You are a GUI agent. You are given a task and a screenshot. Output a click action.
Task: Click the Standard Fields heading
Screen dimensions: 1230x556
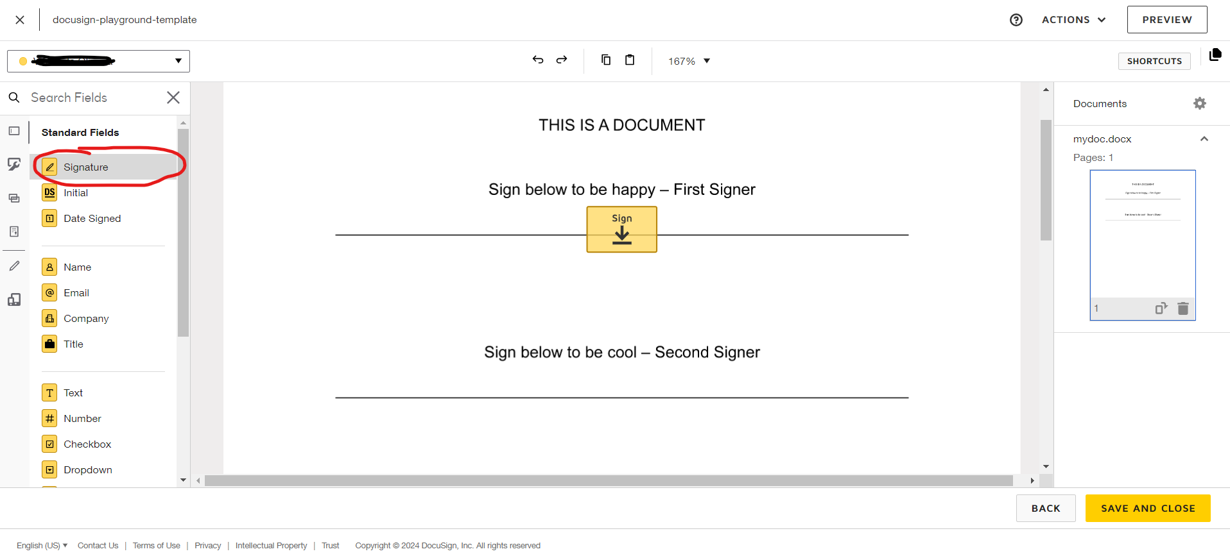(x=80, y=132)
